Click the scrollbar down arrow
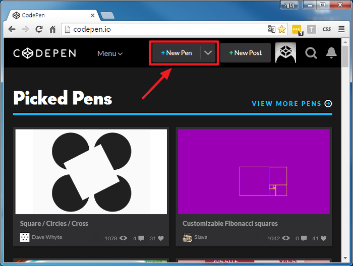Screen dimensions: 353x266 [x=345, y=258]
